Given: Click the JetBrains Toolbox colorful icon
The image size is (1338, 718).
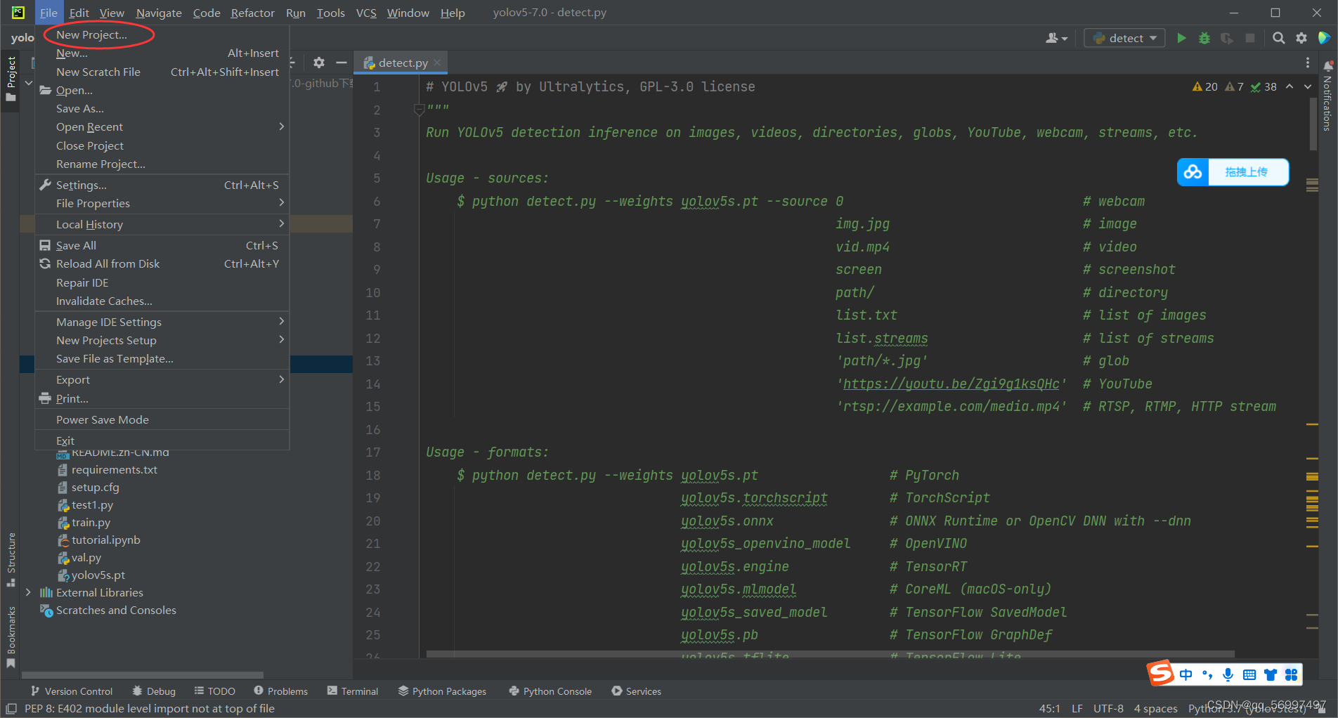Looking at the screenshot, I should (x=1324, y=38).
